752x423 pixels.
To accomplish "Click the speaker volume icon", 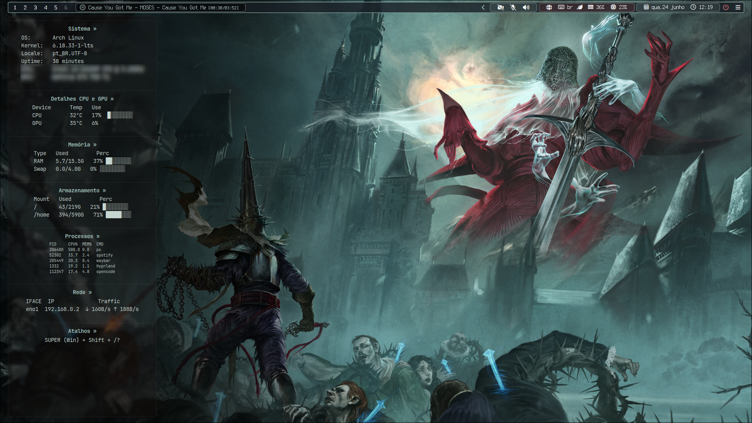I will click(526, 7).
